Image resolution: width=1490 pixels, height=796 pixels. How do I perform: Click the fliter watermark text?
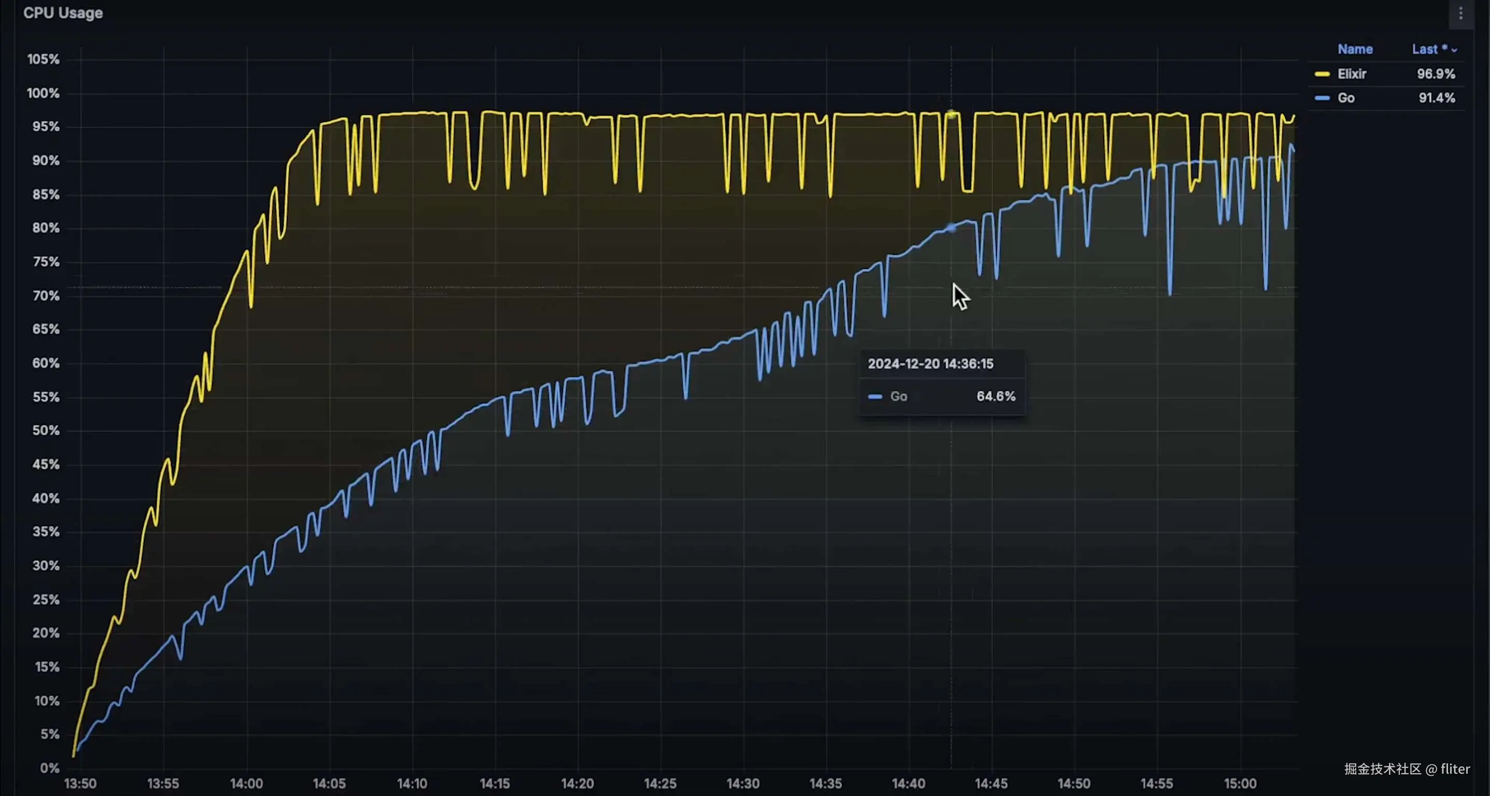[1455, 769]
